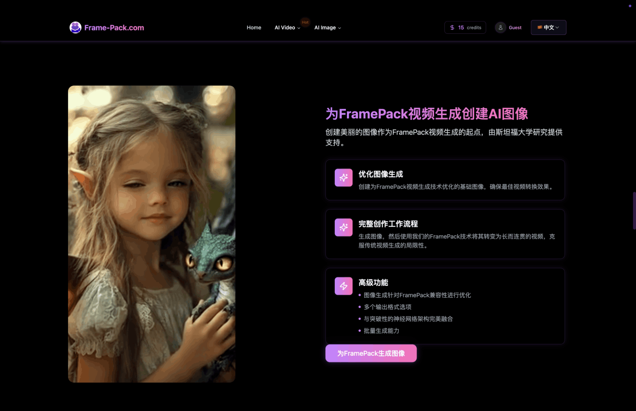Click the sparkle icon beside 完整创作工作流程
This screenshot has height=411, width=636.
tap(343, 228)
